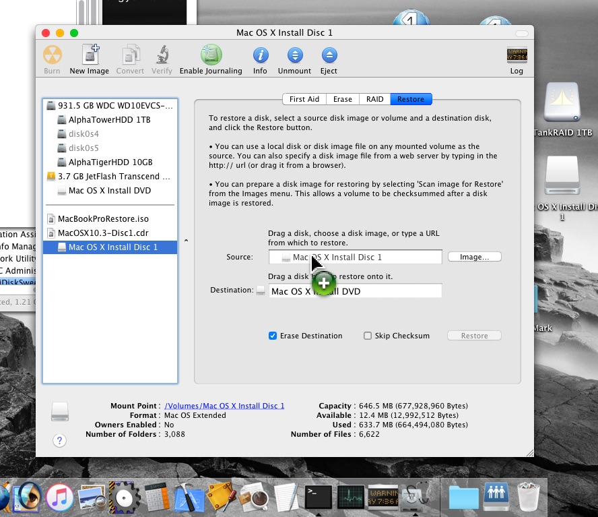The height and width of the screenshot is (517, 598).
Task: Select the AlphaTowerHDD 1TB volume
Action: tap(110, 119)
